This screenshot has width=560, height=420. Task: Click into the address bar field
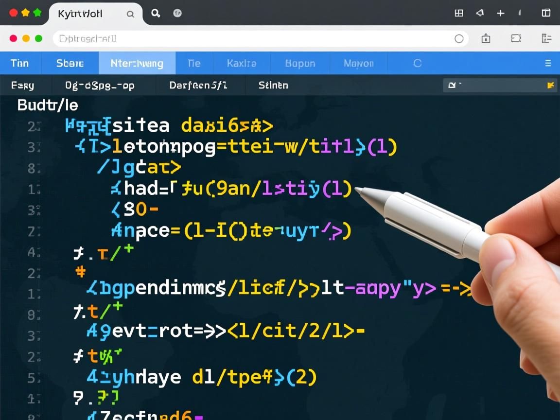253,38
